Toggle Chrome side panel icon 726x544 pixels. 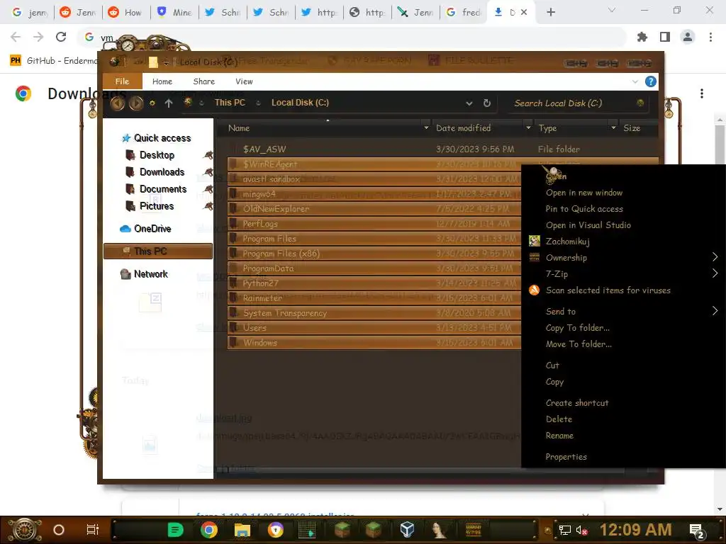click(x=665, y=37)
